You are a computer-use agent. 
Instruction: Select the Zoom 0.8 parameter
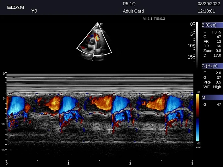click(212, 50)
